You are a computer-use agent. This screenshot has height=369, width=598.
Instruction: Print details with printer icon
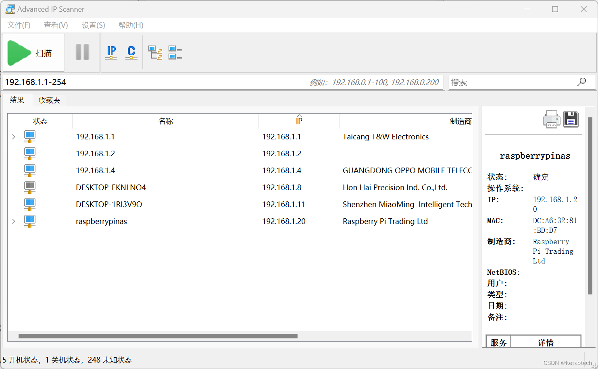point(551,119)
